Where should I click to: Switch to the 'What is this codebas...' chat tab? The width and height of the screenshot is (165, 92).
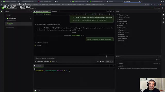[x=42, y=11]
